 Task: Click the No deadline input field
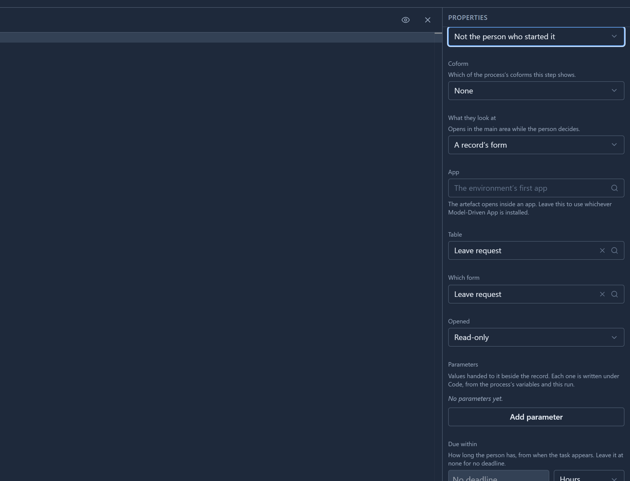coord(498,476)
